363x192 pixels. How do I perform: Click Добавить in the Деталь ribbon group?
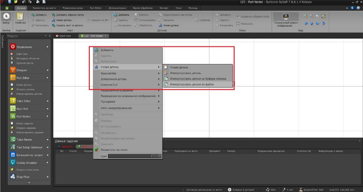[x=122, y=15]
